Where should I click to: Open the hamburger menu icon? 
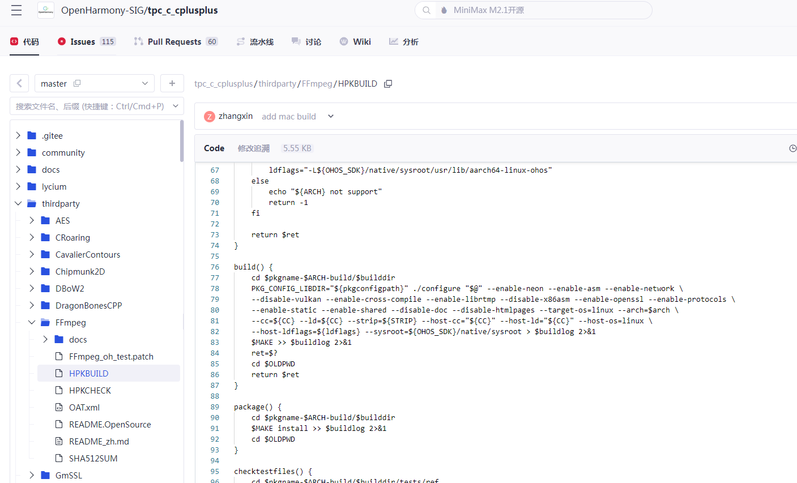click(x=16, y=10)
